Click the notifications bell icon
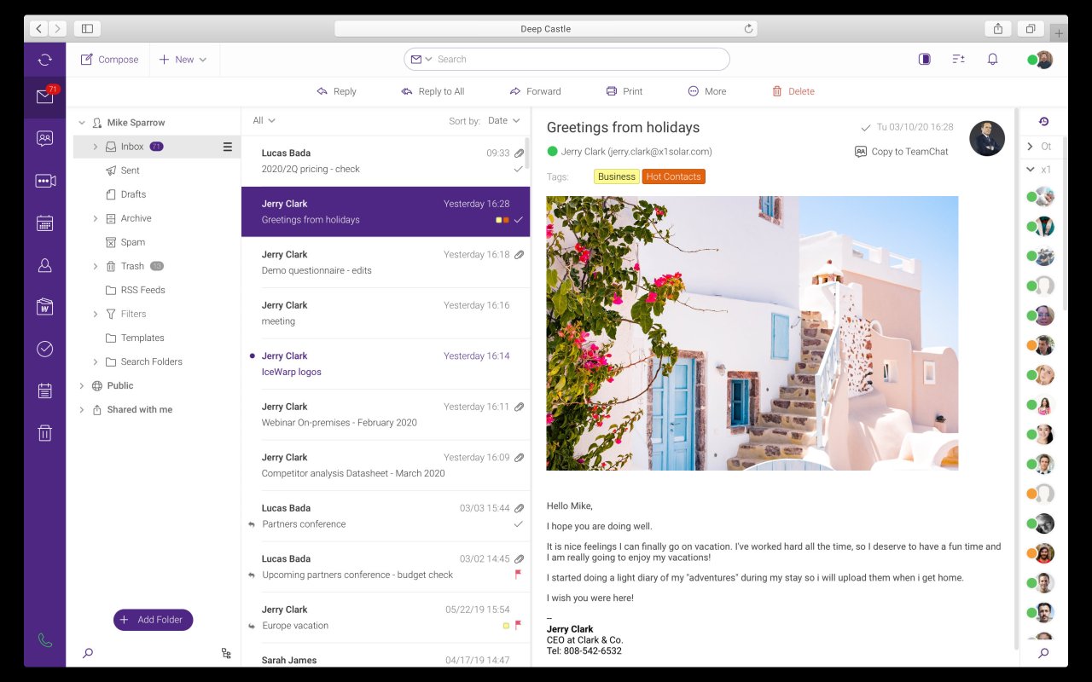Screen dimensions: 1092x682 click(x=992, y=60)
